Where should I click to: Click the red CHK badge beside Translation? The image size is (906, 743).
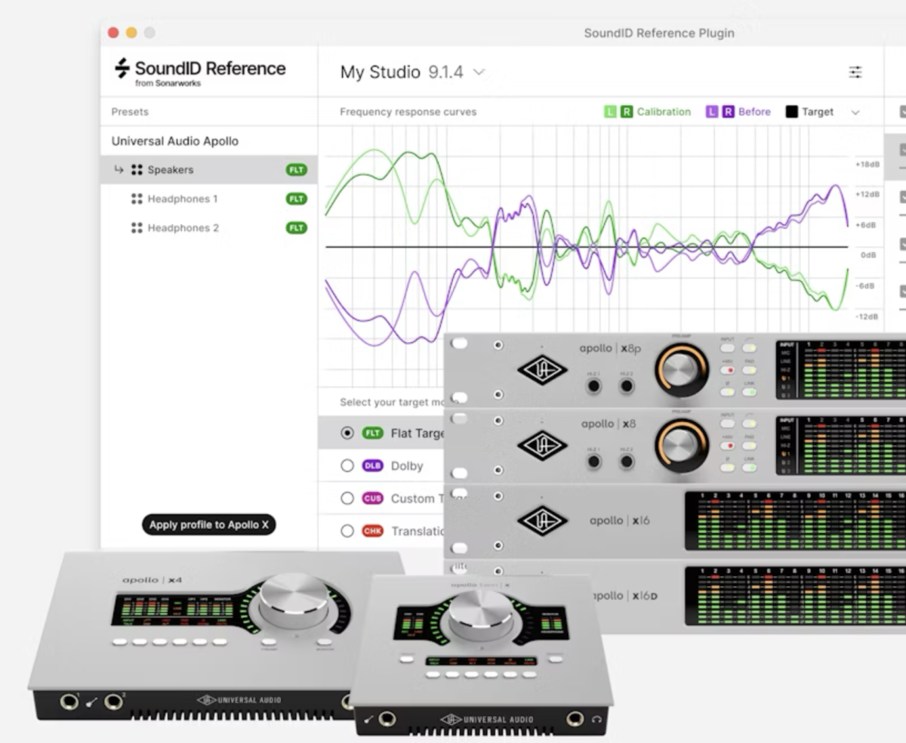pyautogui.click(x=373, y=531)
